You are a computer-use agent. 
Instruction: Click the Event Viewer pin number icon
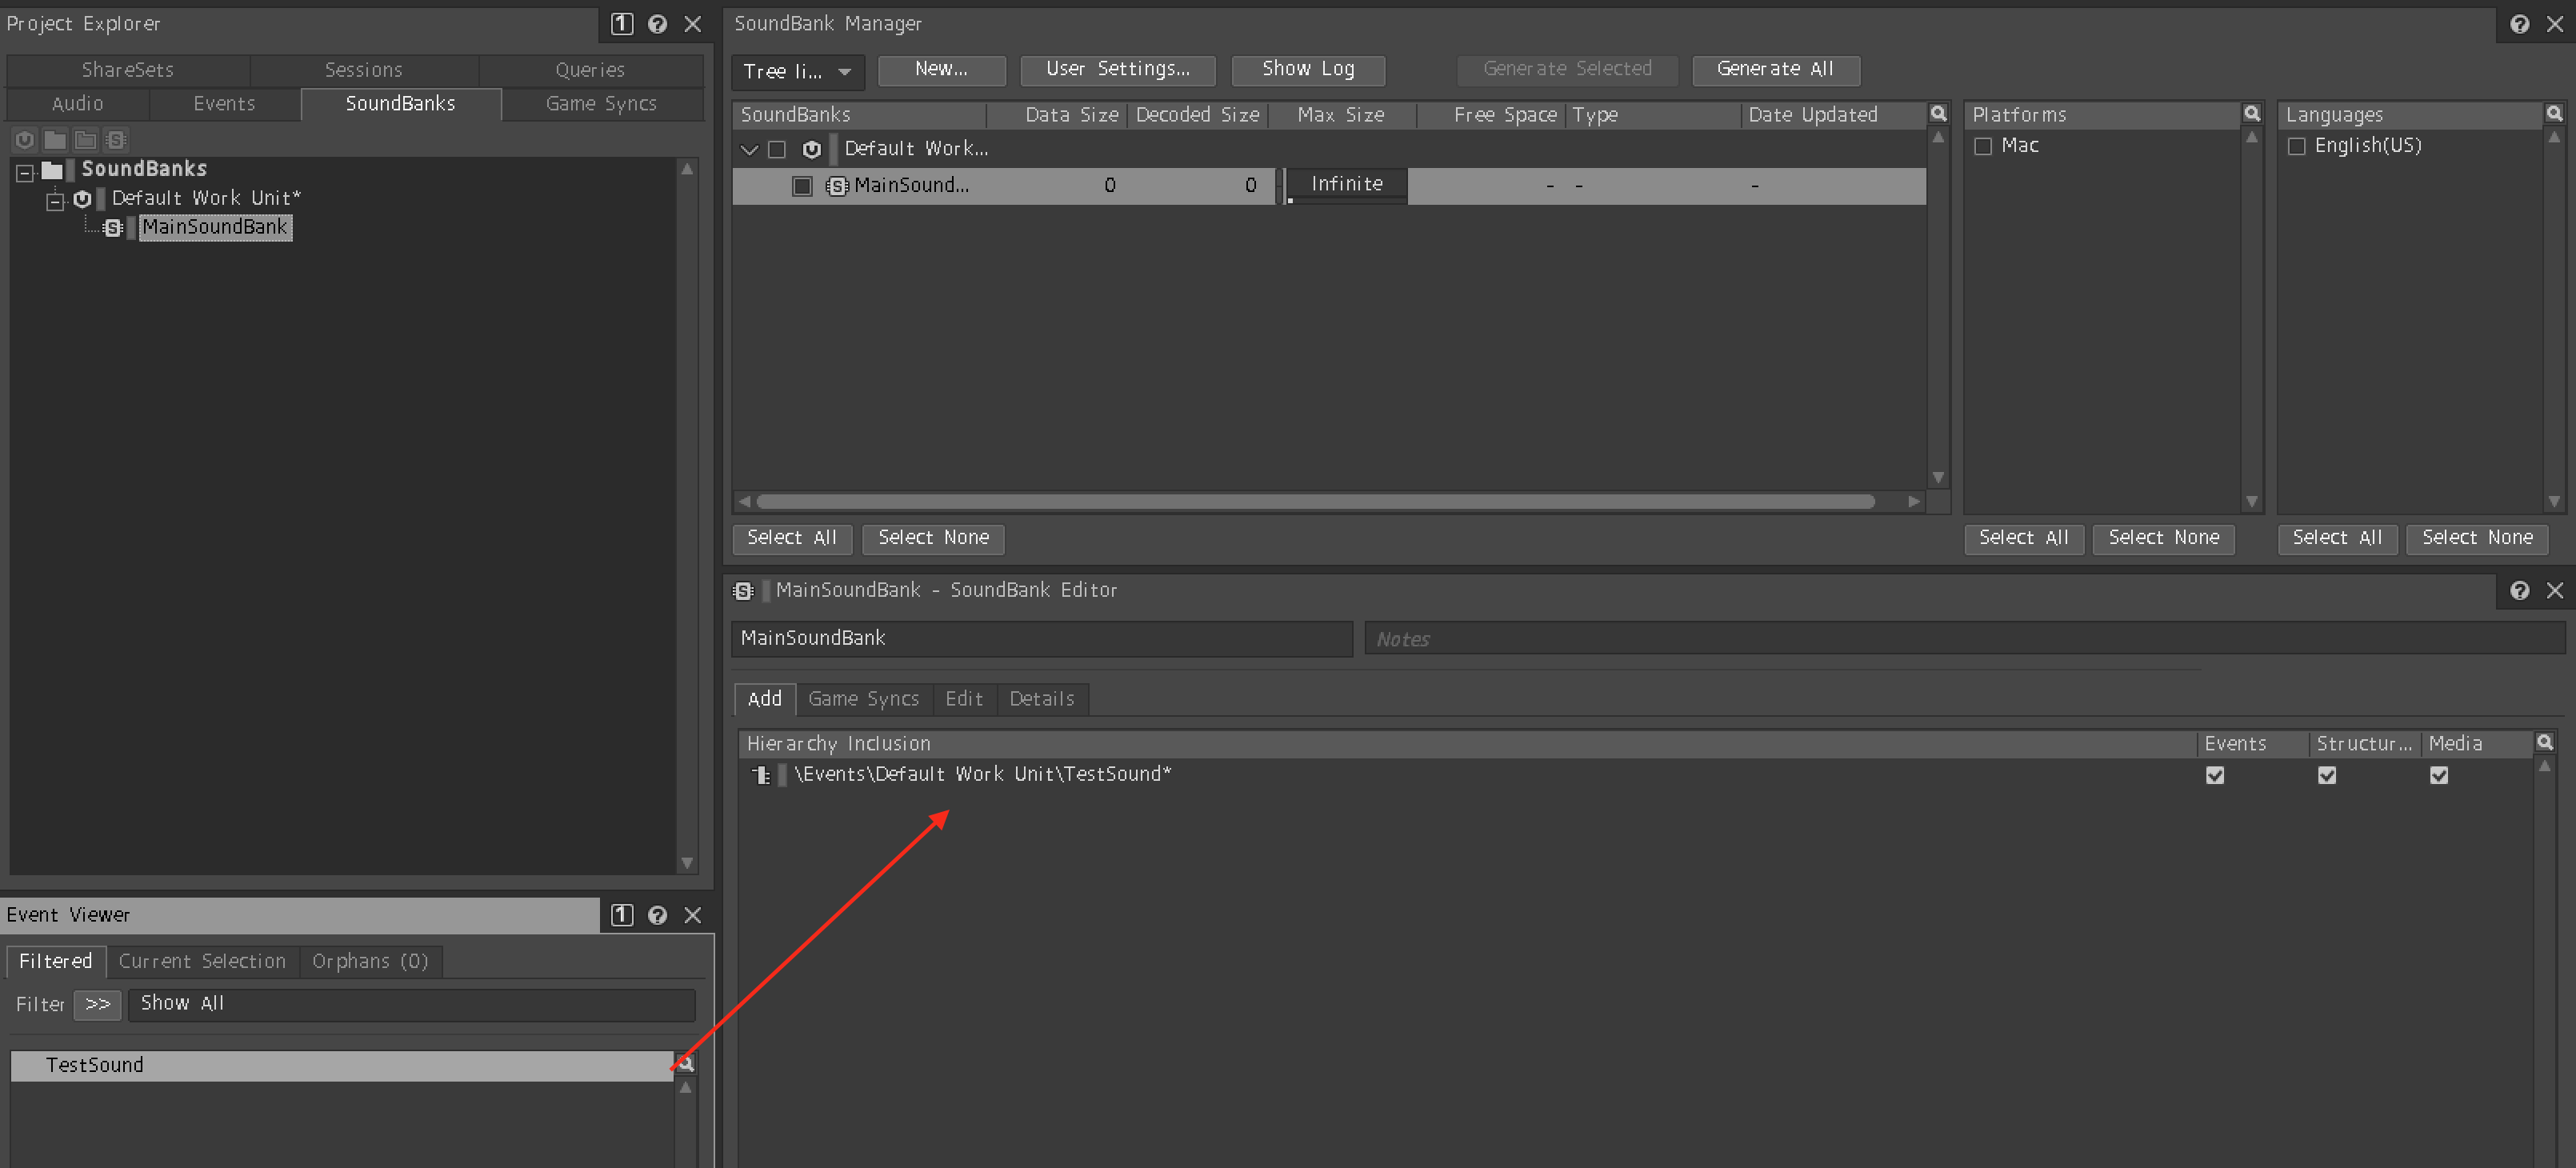[621, 915]
